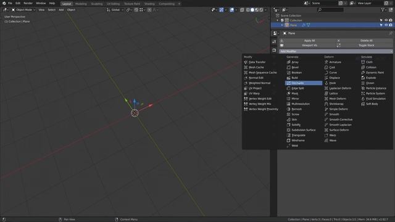The image size is (395, 222).
Task: Collapse the Collection tree item
Action: click(278, 20)
